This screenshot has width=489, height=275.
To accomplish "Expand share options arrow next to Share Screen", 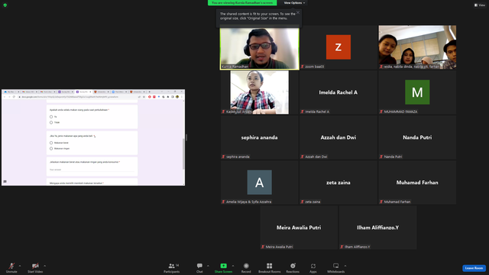I will [x=233, y=266].
